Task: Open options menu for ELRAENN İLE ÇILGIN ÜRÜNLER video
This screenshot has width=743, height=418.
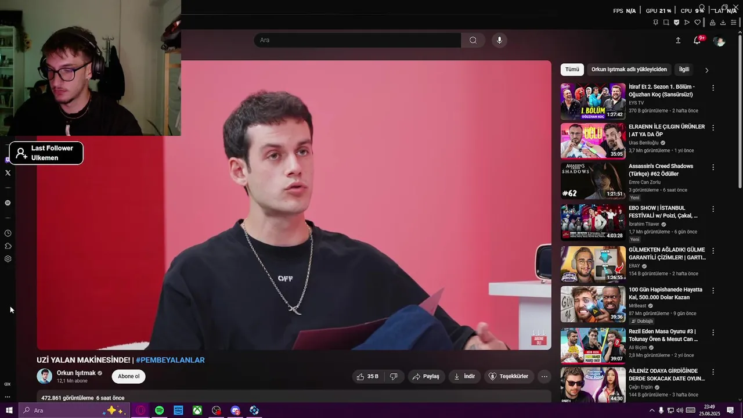Action: [713, 128]
